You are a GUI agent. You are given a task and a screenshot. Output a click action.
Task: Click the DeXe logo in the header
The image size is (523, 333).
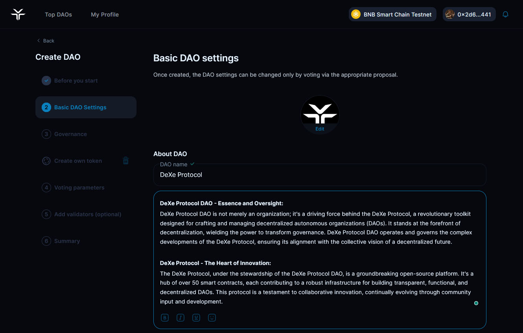coord(18,15)
